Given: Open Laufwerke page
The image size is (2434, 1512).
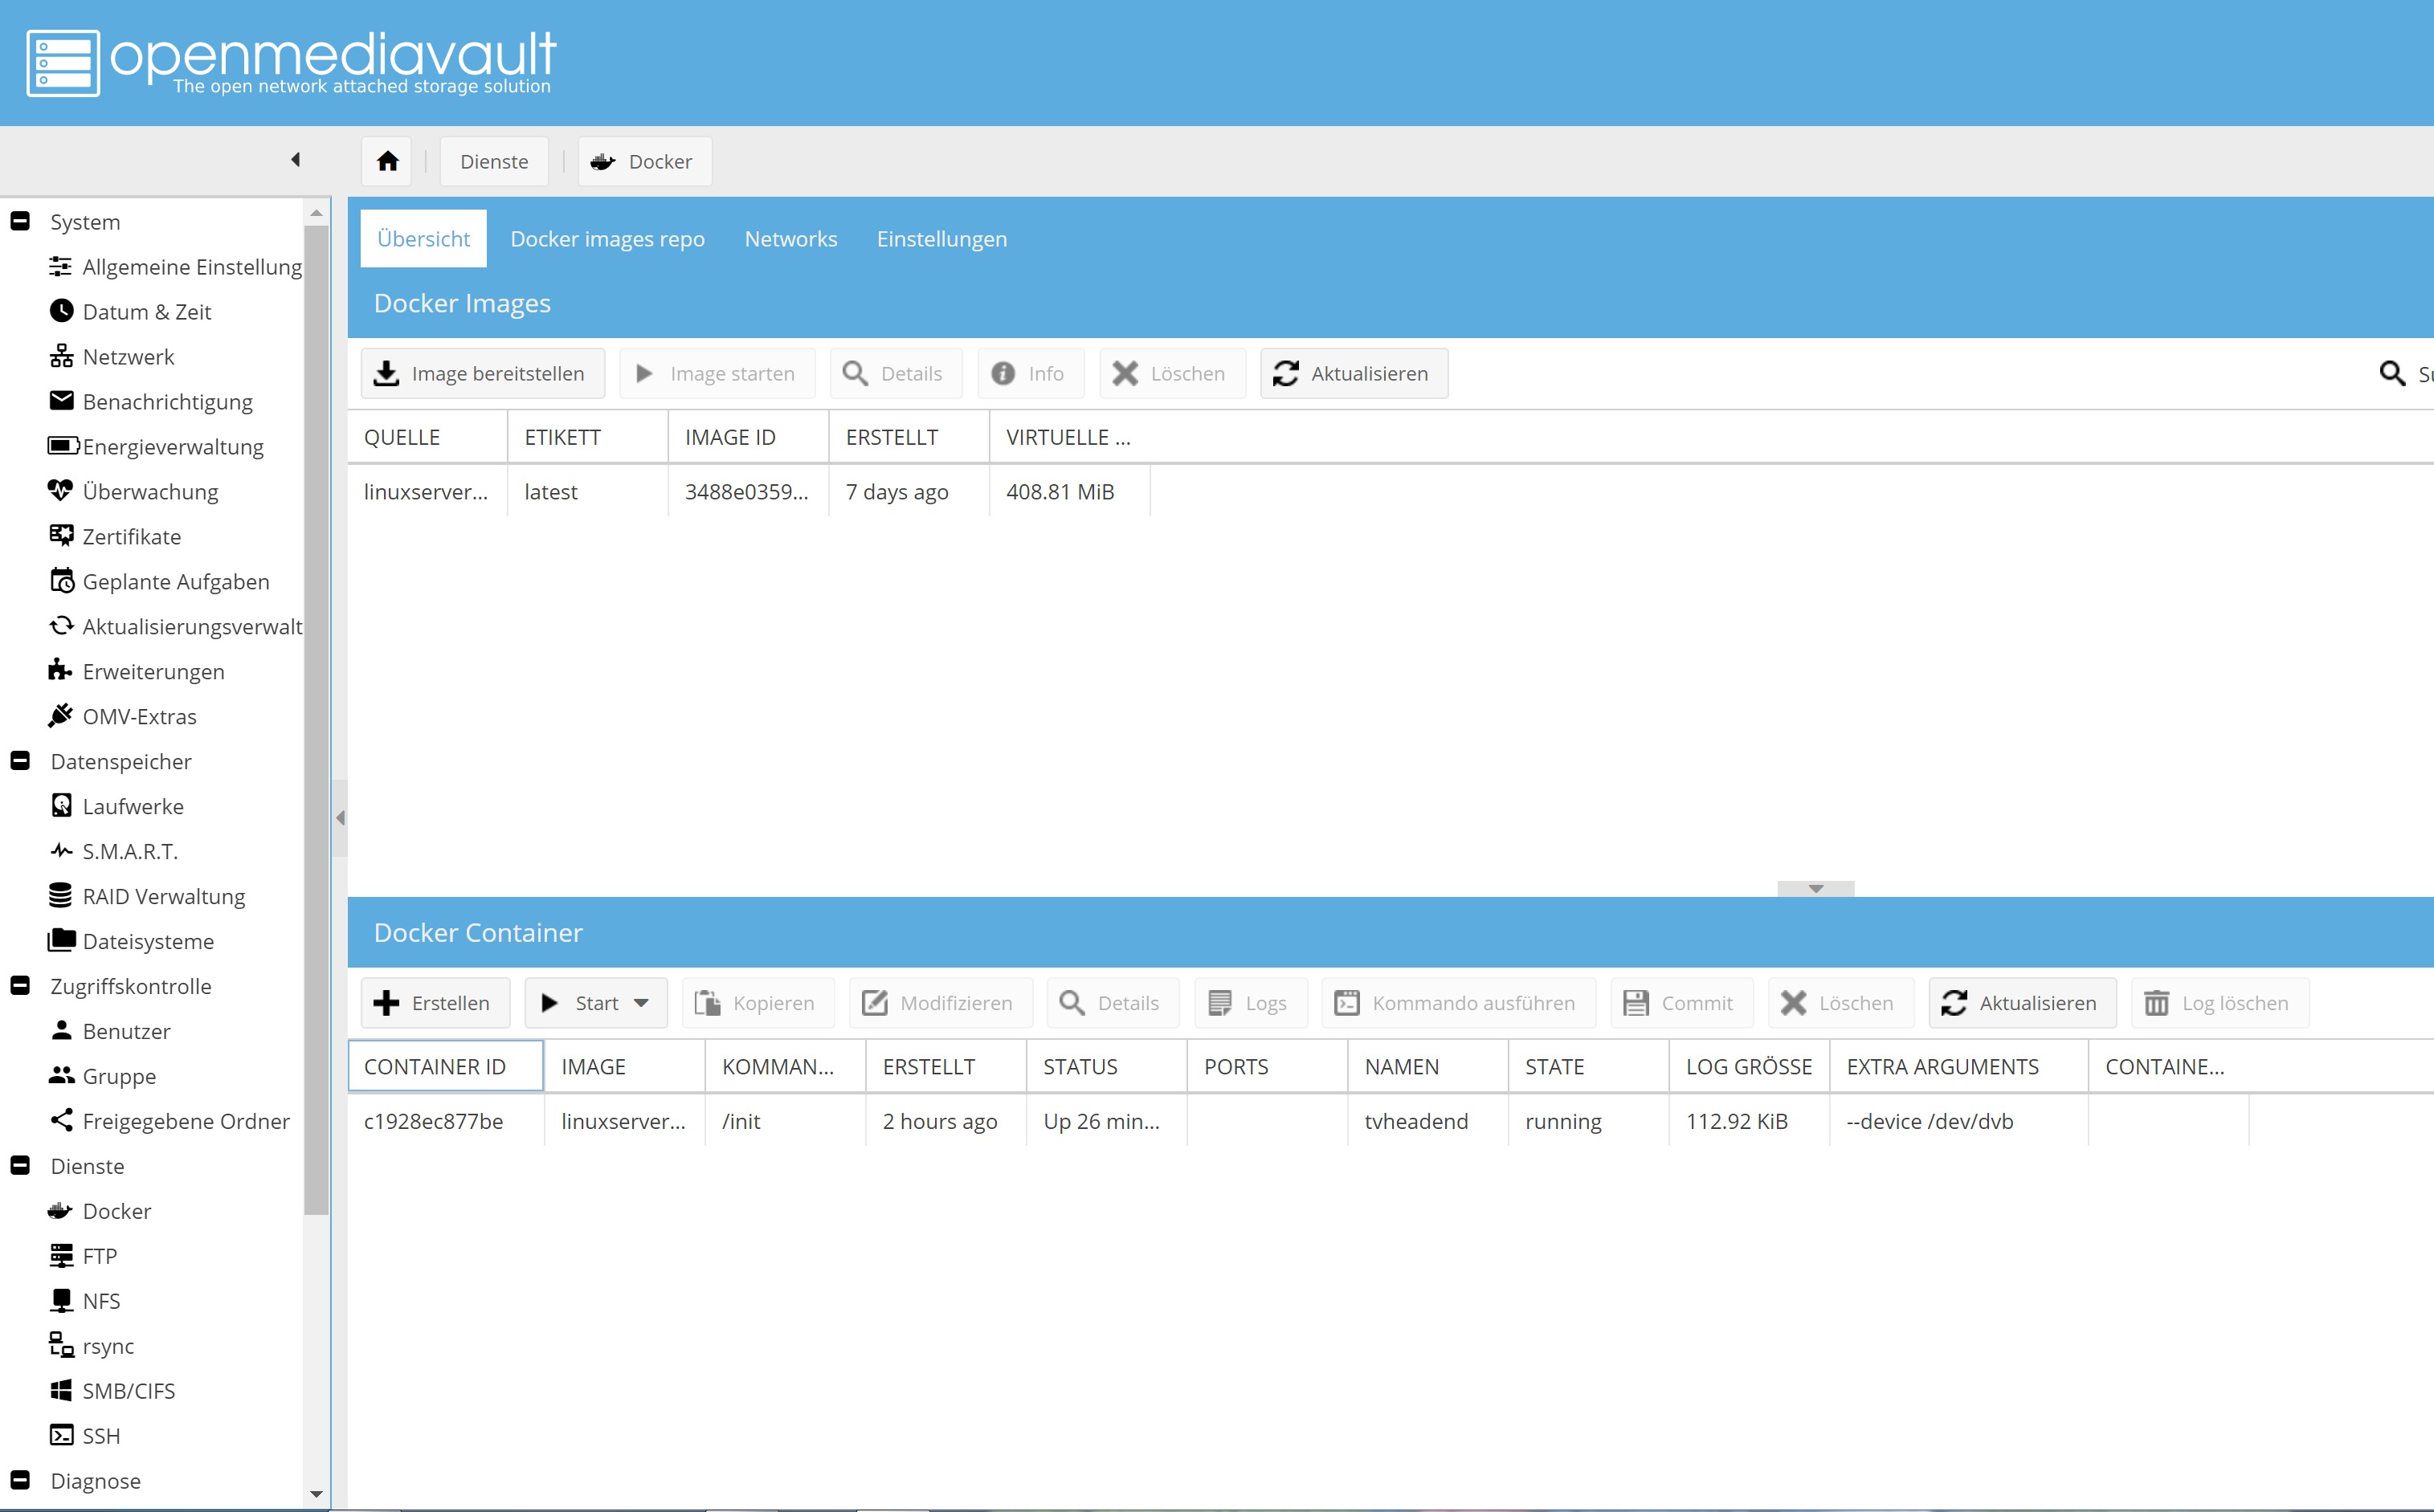Looking at the screenshot, I should 116,807.
